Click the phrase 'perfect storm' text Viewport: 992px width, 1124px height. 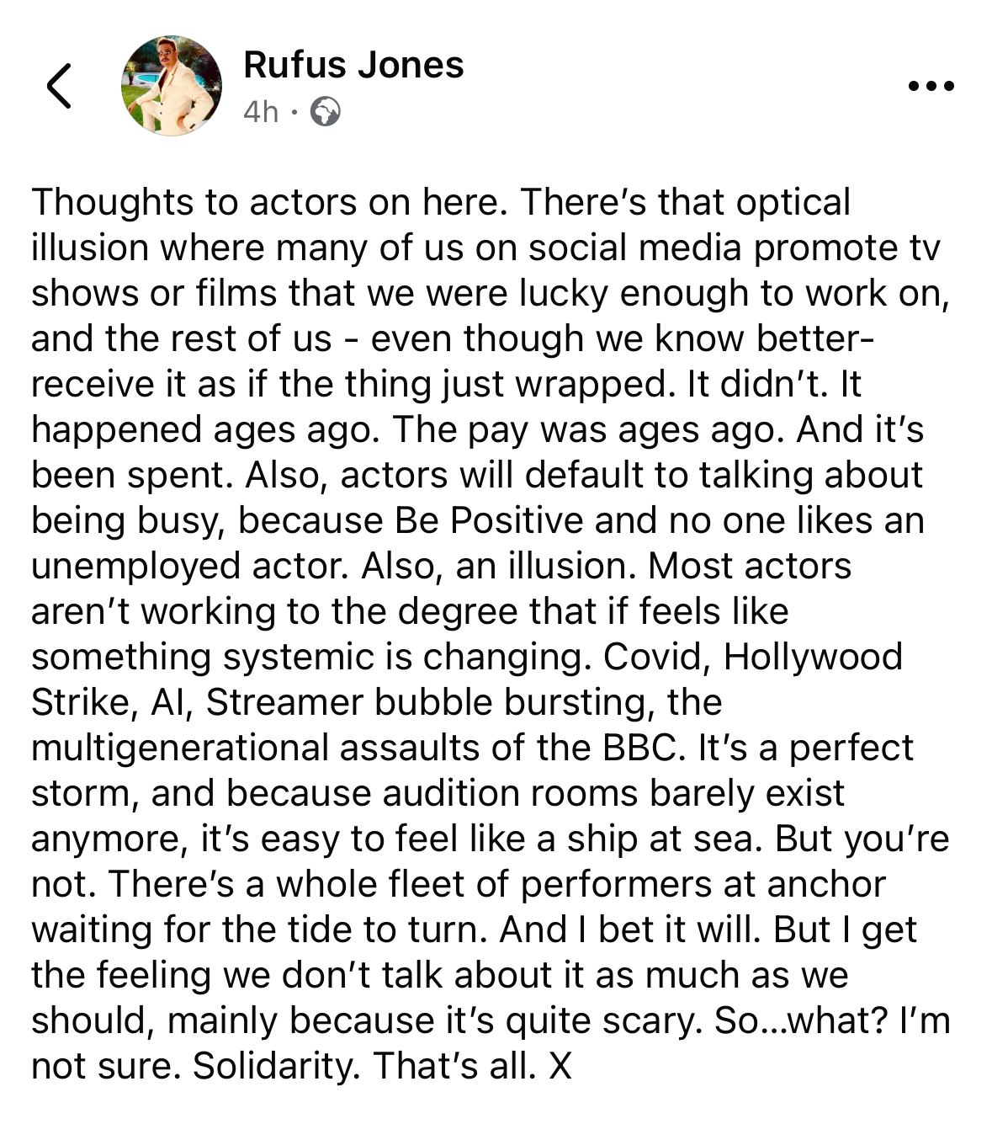(851, 748)
